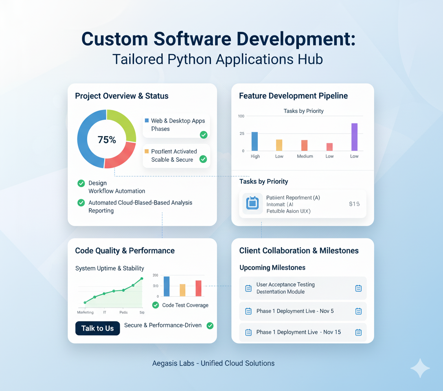Click the left calendar icon for Nov 15 deployment
This screenshot has height=391, width=443.
click(x=248, y=332)
